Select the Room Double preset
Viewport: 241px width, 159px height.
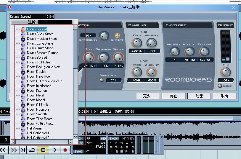(x=37, y=72)
